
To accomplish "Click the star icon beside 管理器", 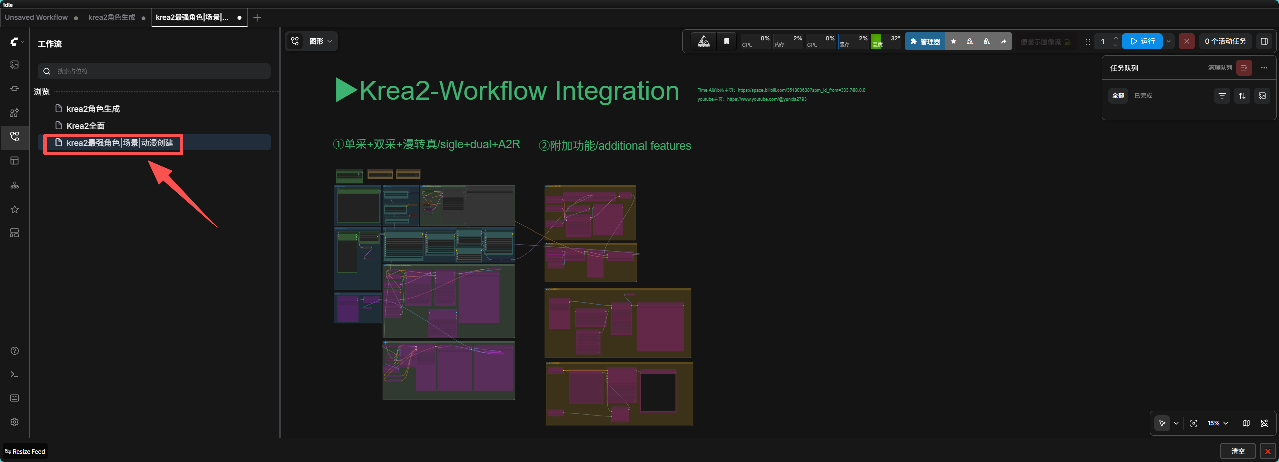I will [954, 42].
